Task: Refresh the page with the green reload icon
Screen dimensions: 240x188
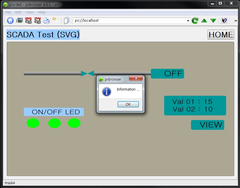Action: pyautogui.click(x=195, y=21)
